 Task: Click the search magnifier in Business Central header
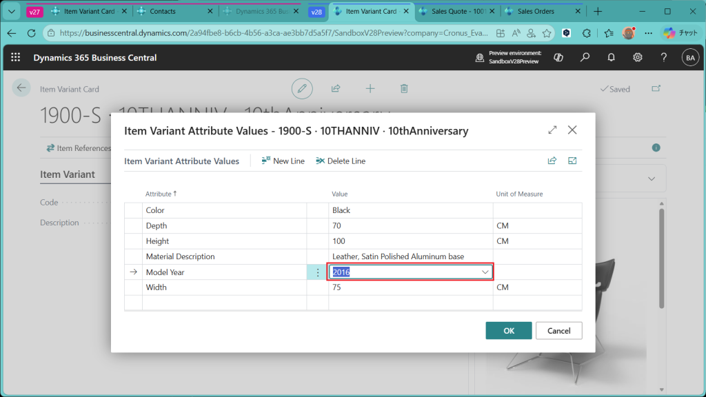click(x=585, y=58)
